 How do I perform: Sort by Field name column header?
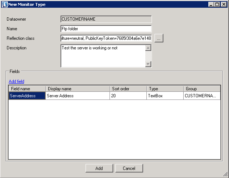[27, 89]
